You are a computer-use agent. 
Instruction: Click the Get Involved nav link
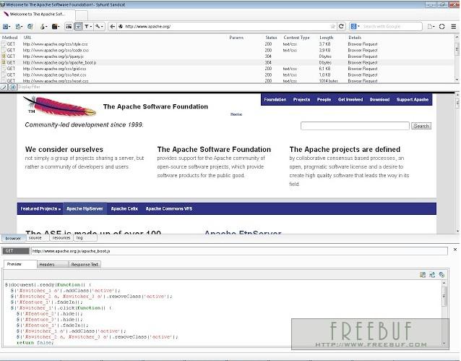(x=350, y=100)
